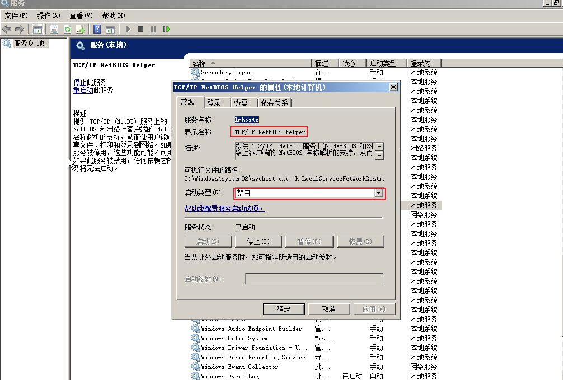Sort services by the 描述 column header
563x380 pixels.
(x=325, y=63)
